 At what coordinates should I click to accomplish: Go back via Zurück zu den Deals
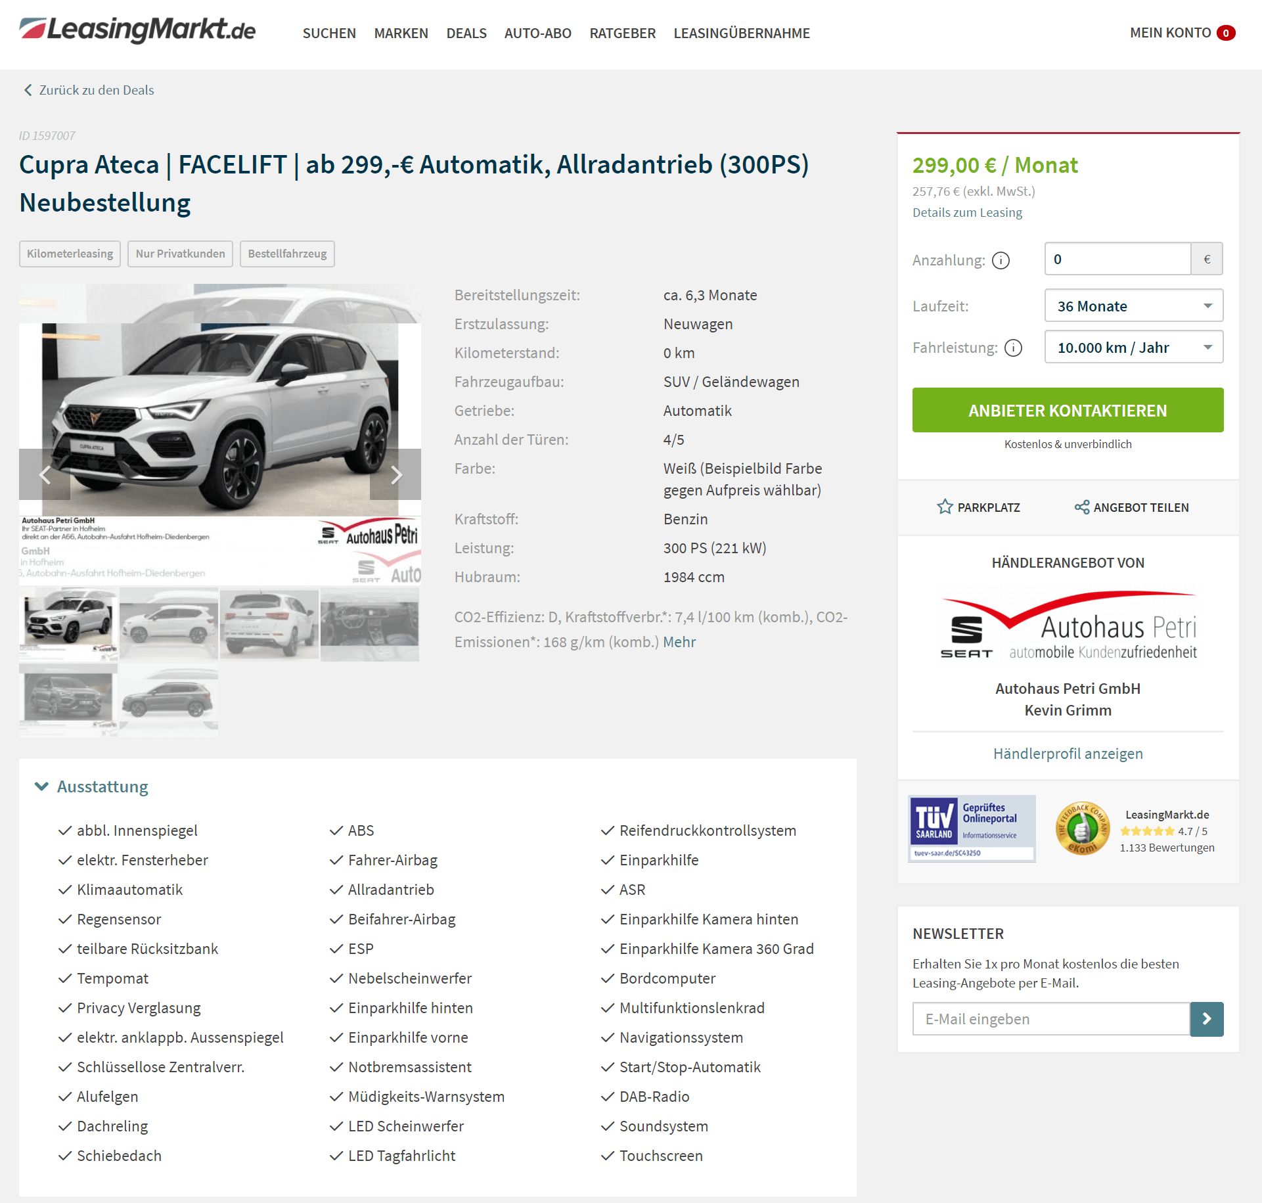[97, 90]
